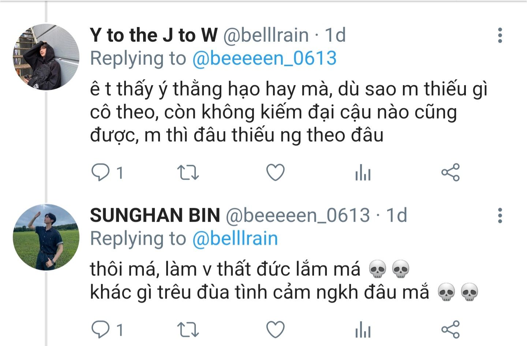Retweet the SUNGHAN BIN tweet

188,330
